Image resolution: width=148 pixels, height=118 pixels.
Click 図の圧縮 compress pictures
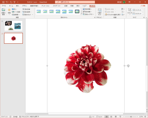click(26, 9)
